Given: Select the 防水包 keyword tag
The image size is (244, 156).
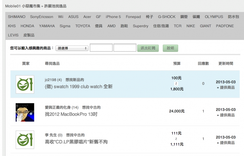Looking at the screenshot, I should [233, 17].
